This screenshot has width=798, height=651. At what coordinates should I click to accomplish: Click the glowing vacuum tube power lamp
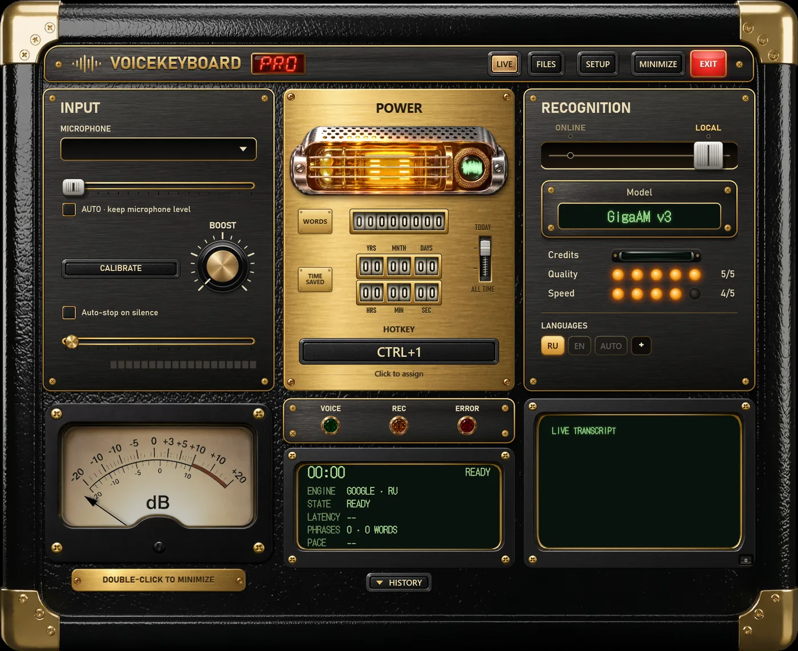[x=399, y=162]
